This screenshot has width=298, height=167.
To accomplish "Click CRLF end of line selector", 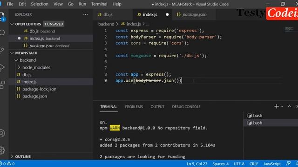I will 254,164.
